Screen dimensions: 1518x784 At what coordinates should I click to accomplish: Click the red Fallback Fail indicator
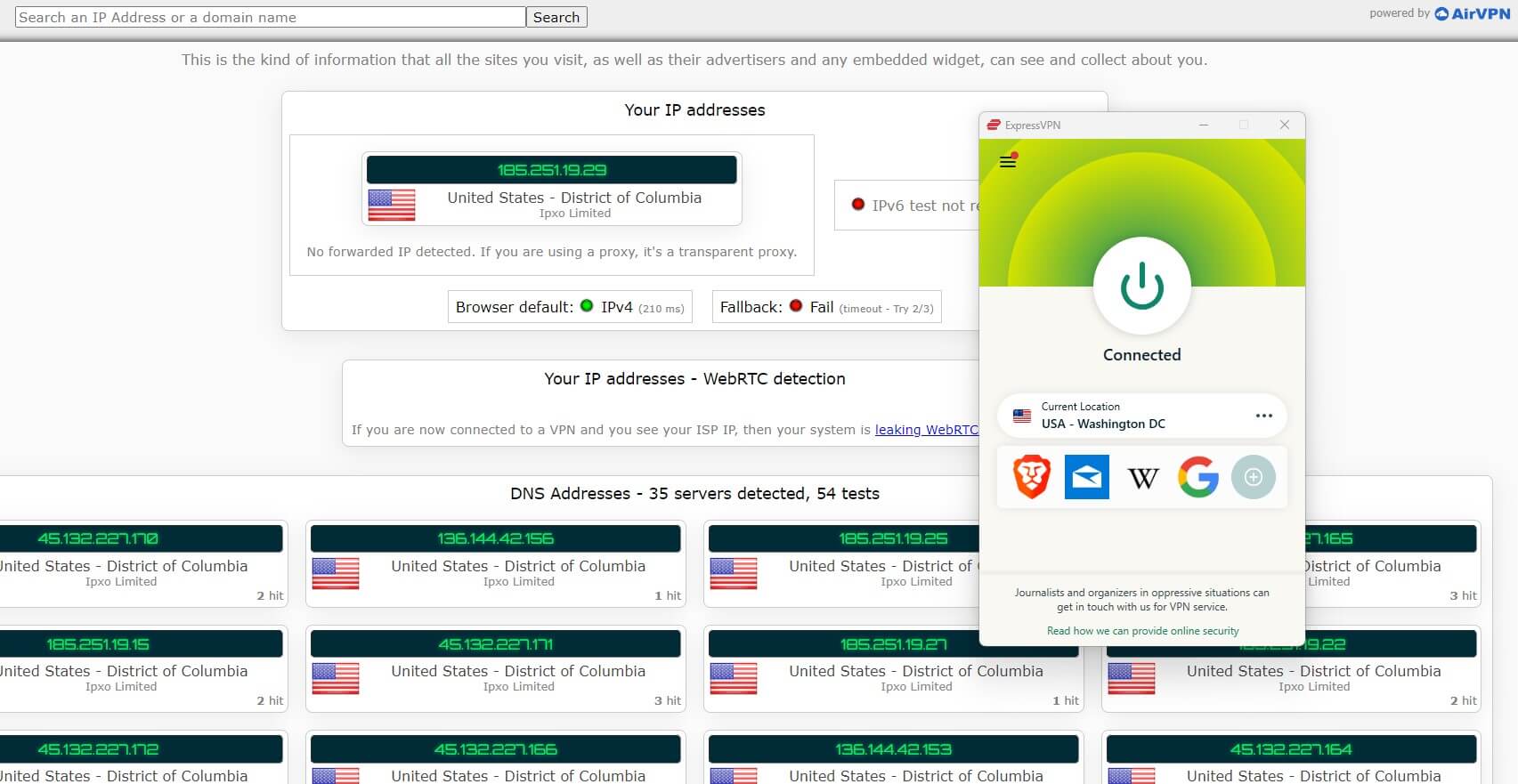pos(796,305)
